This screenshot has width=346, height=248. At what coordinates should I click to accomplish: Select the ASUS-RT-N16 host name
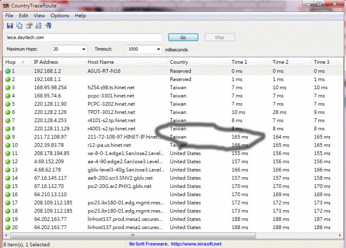pos(104,71)
